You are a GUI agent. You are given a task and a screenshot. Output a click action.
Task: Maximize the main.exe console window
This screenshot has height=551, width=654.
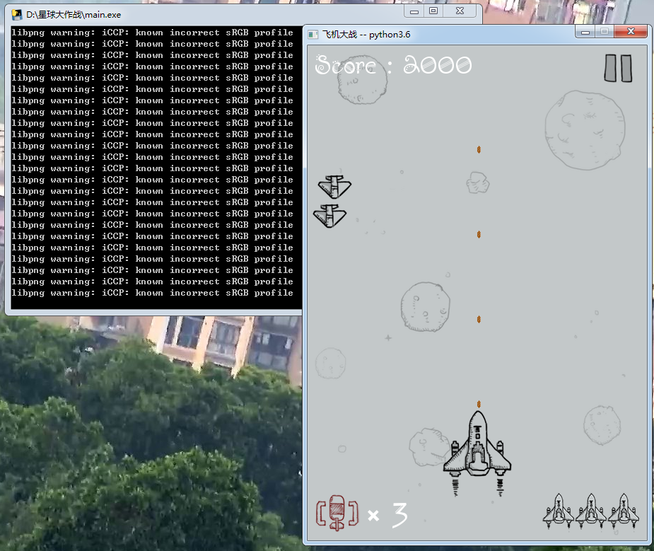tap(433, 11)
